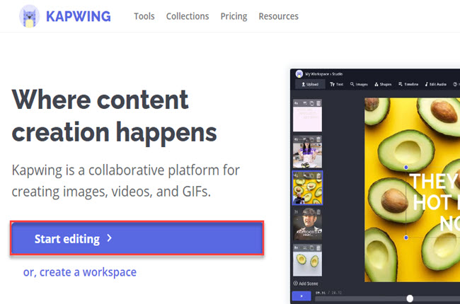The height and width of the screenshot is (304, 460).
Task: Duplicate the last two-avocado scene
Action: (311, 247)
